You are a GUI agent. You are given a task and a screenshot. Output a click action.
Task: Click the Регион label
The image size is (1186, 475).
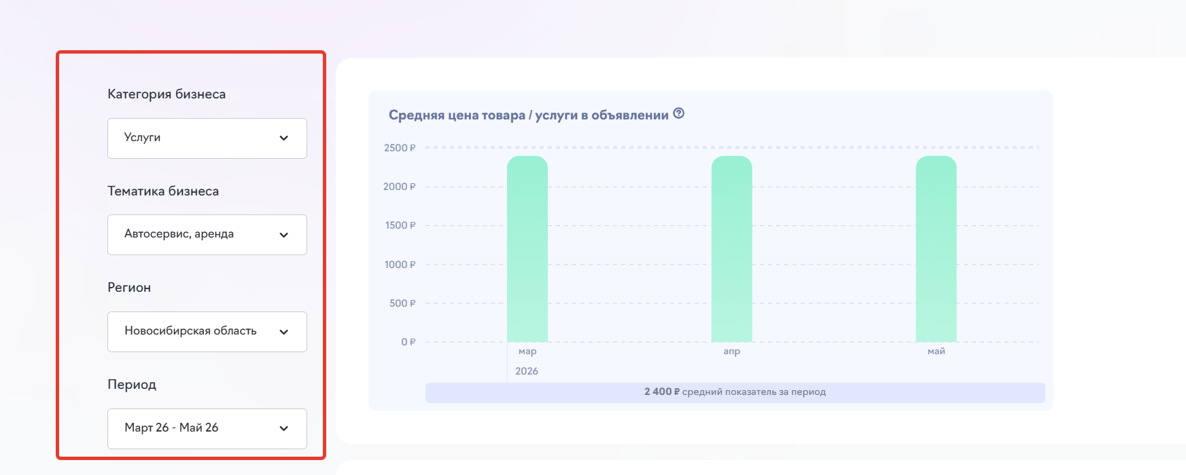point(129,288)
